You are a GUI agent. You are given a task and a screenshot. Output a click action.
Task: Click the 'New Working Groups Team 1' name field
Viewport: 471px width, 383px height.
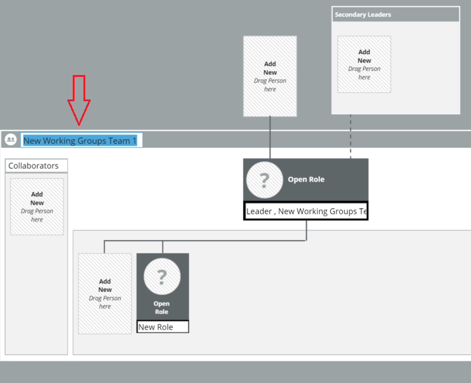[82, 141]
